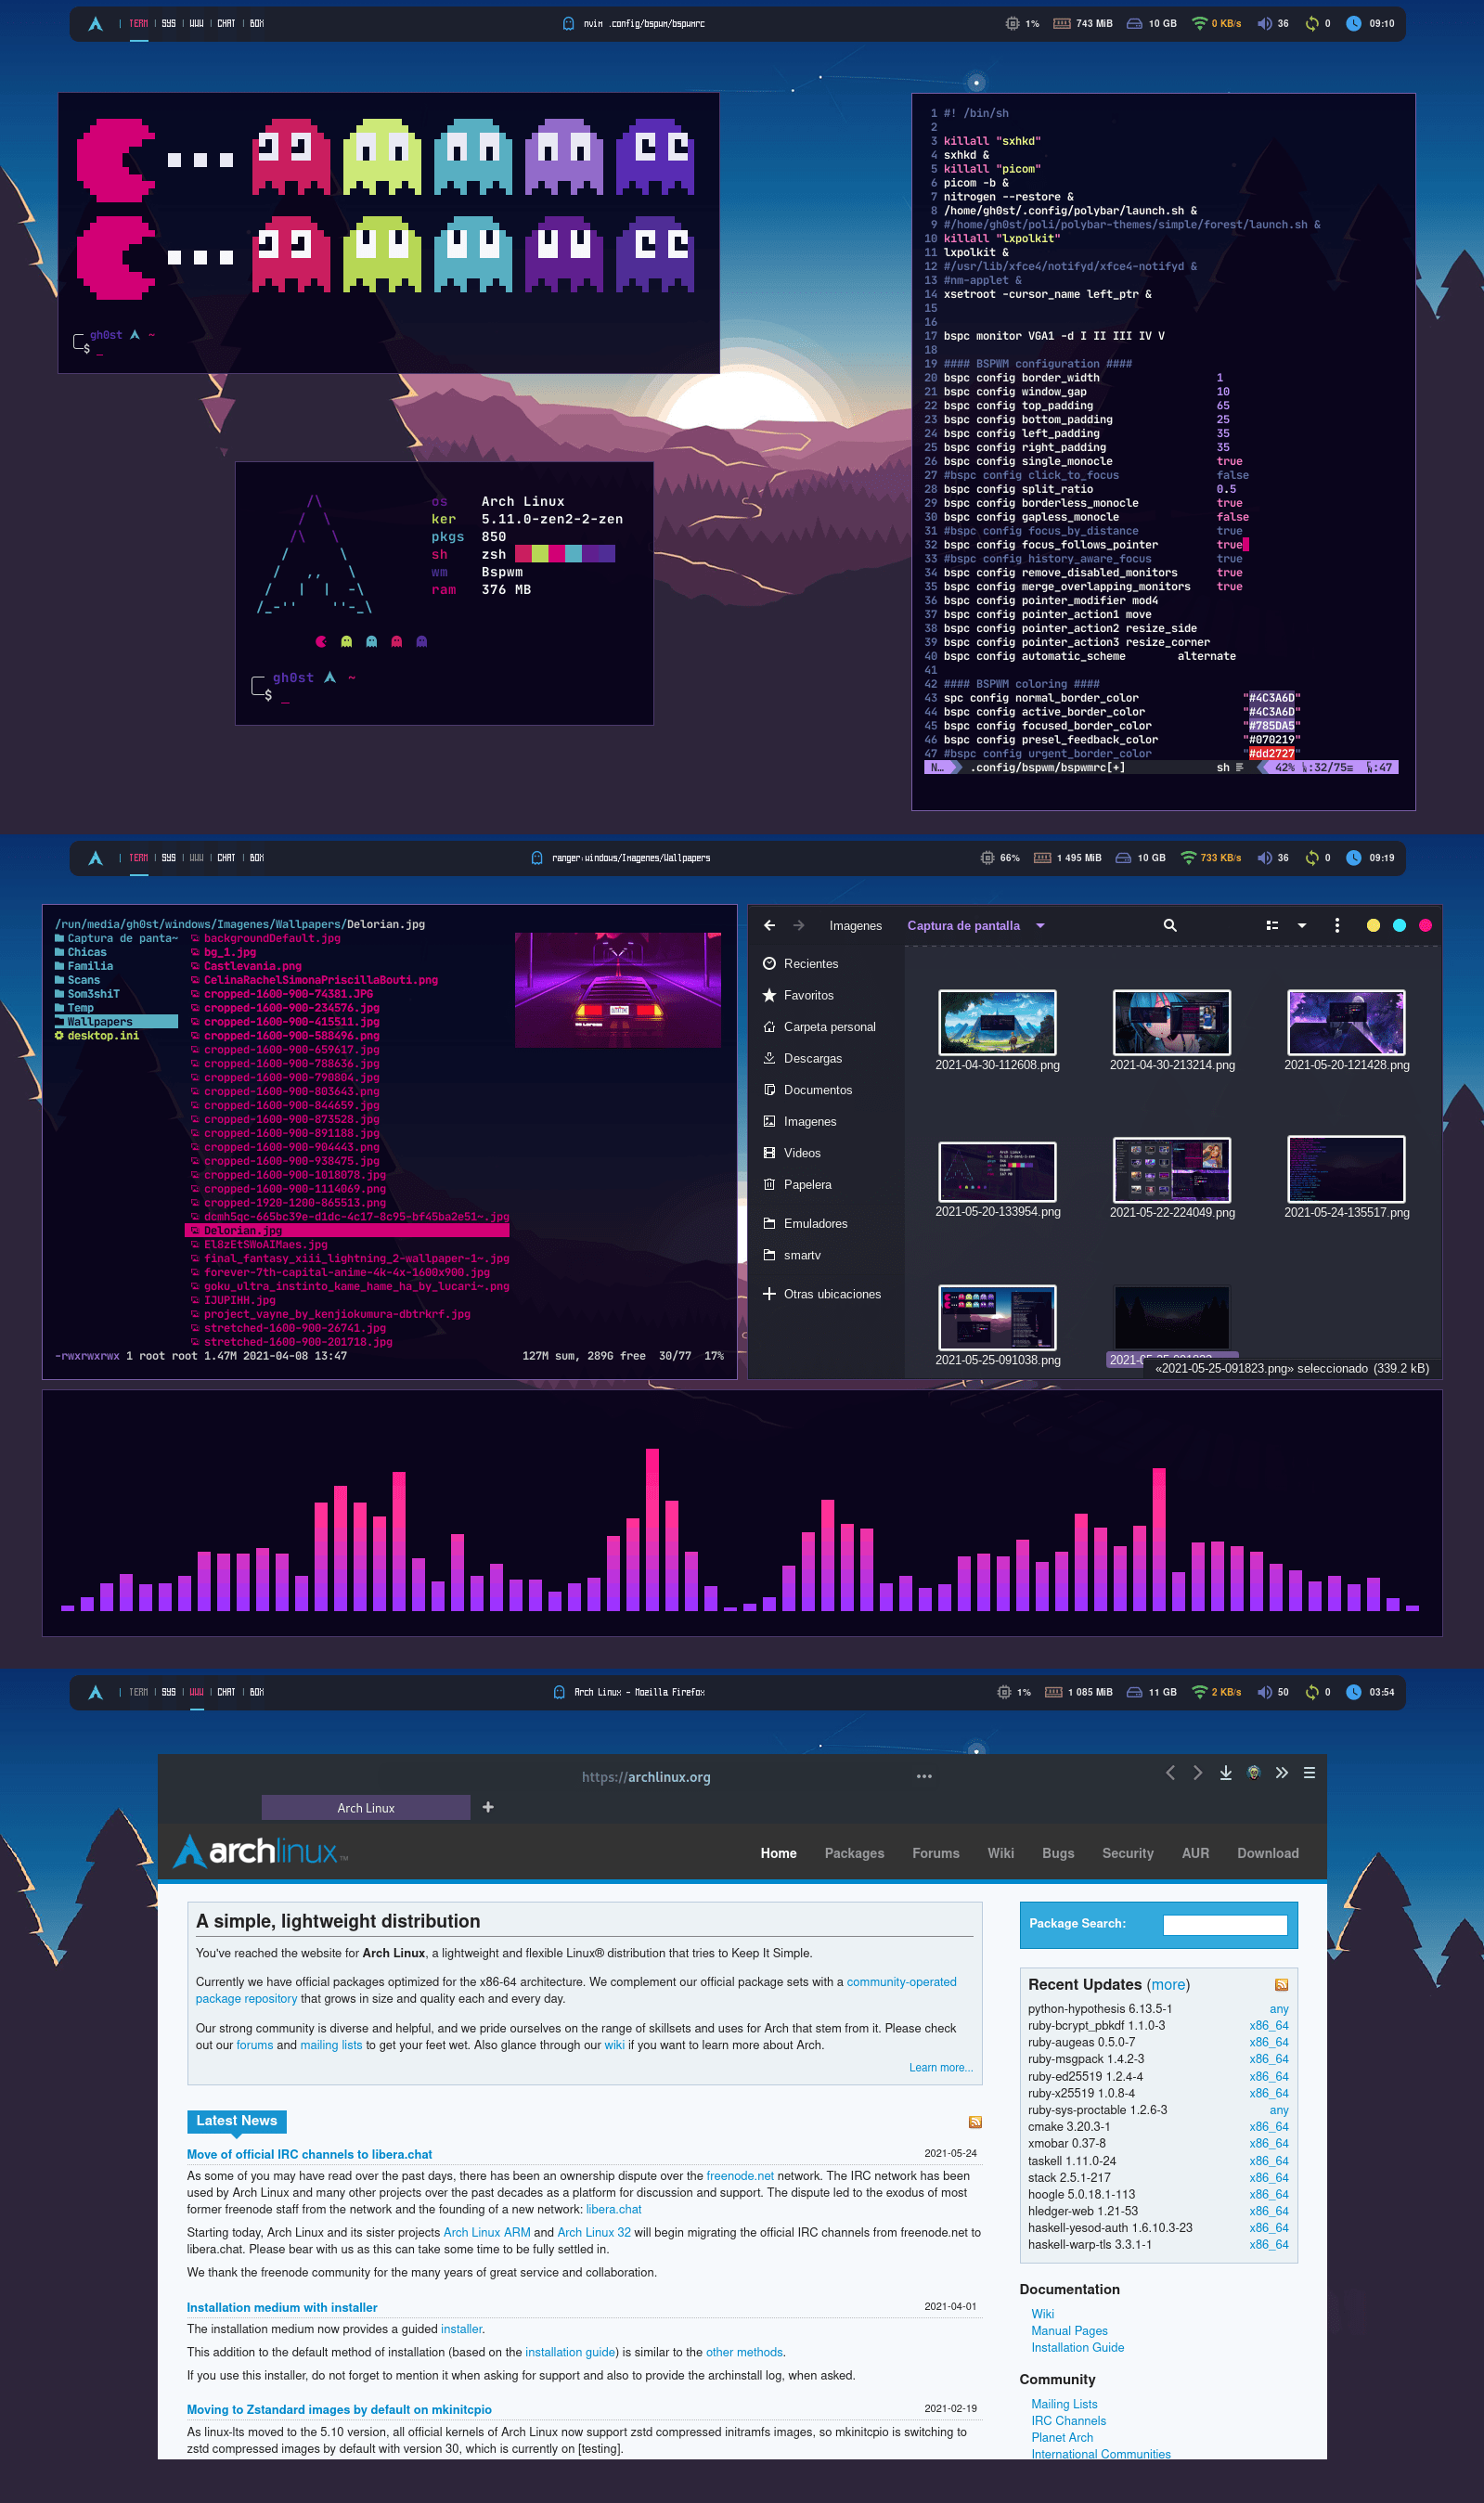Click cmake 3.20.3-1 in Recent Updates

click(x=1068, y=2126)
